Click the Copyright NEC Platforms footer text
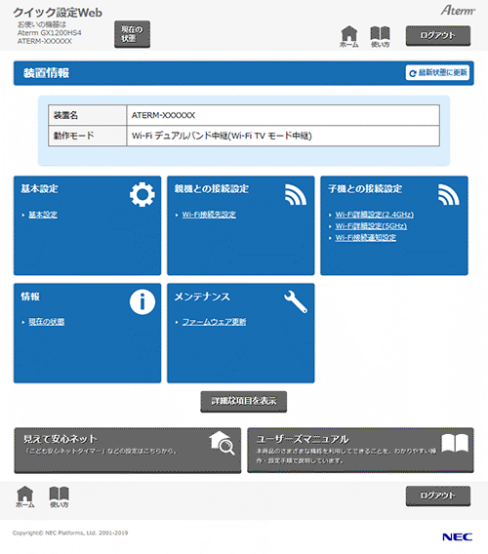The image size is (488, 554). click(70, 533)
